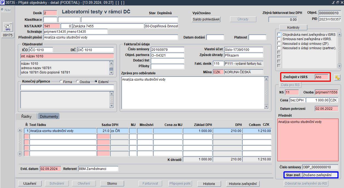Tick the 'Objednávka není zveřejněna v ISRS' checkbox

point(279,35)
